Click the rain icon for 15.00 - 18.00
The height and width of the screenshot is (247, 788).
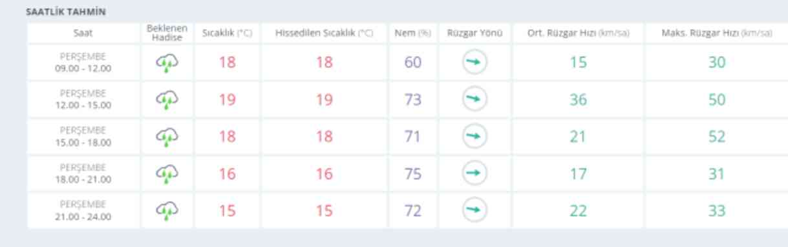167,137
